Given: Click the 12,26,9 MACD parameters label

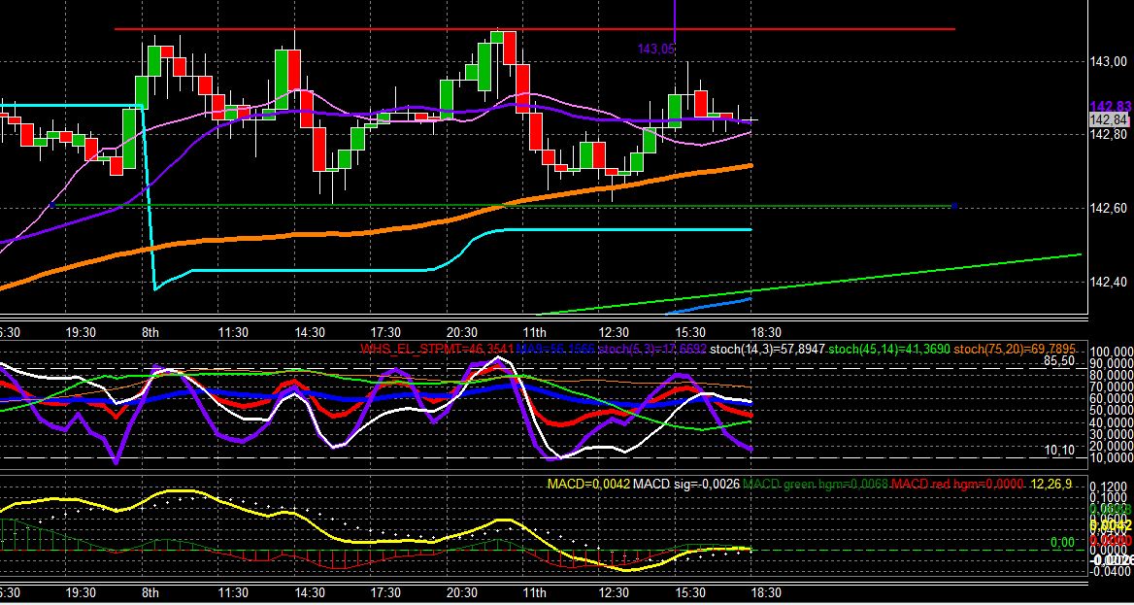Looking at the screenshot, I should click(x=1051, y=484).
